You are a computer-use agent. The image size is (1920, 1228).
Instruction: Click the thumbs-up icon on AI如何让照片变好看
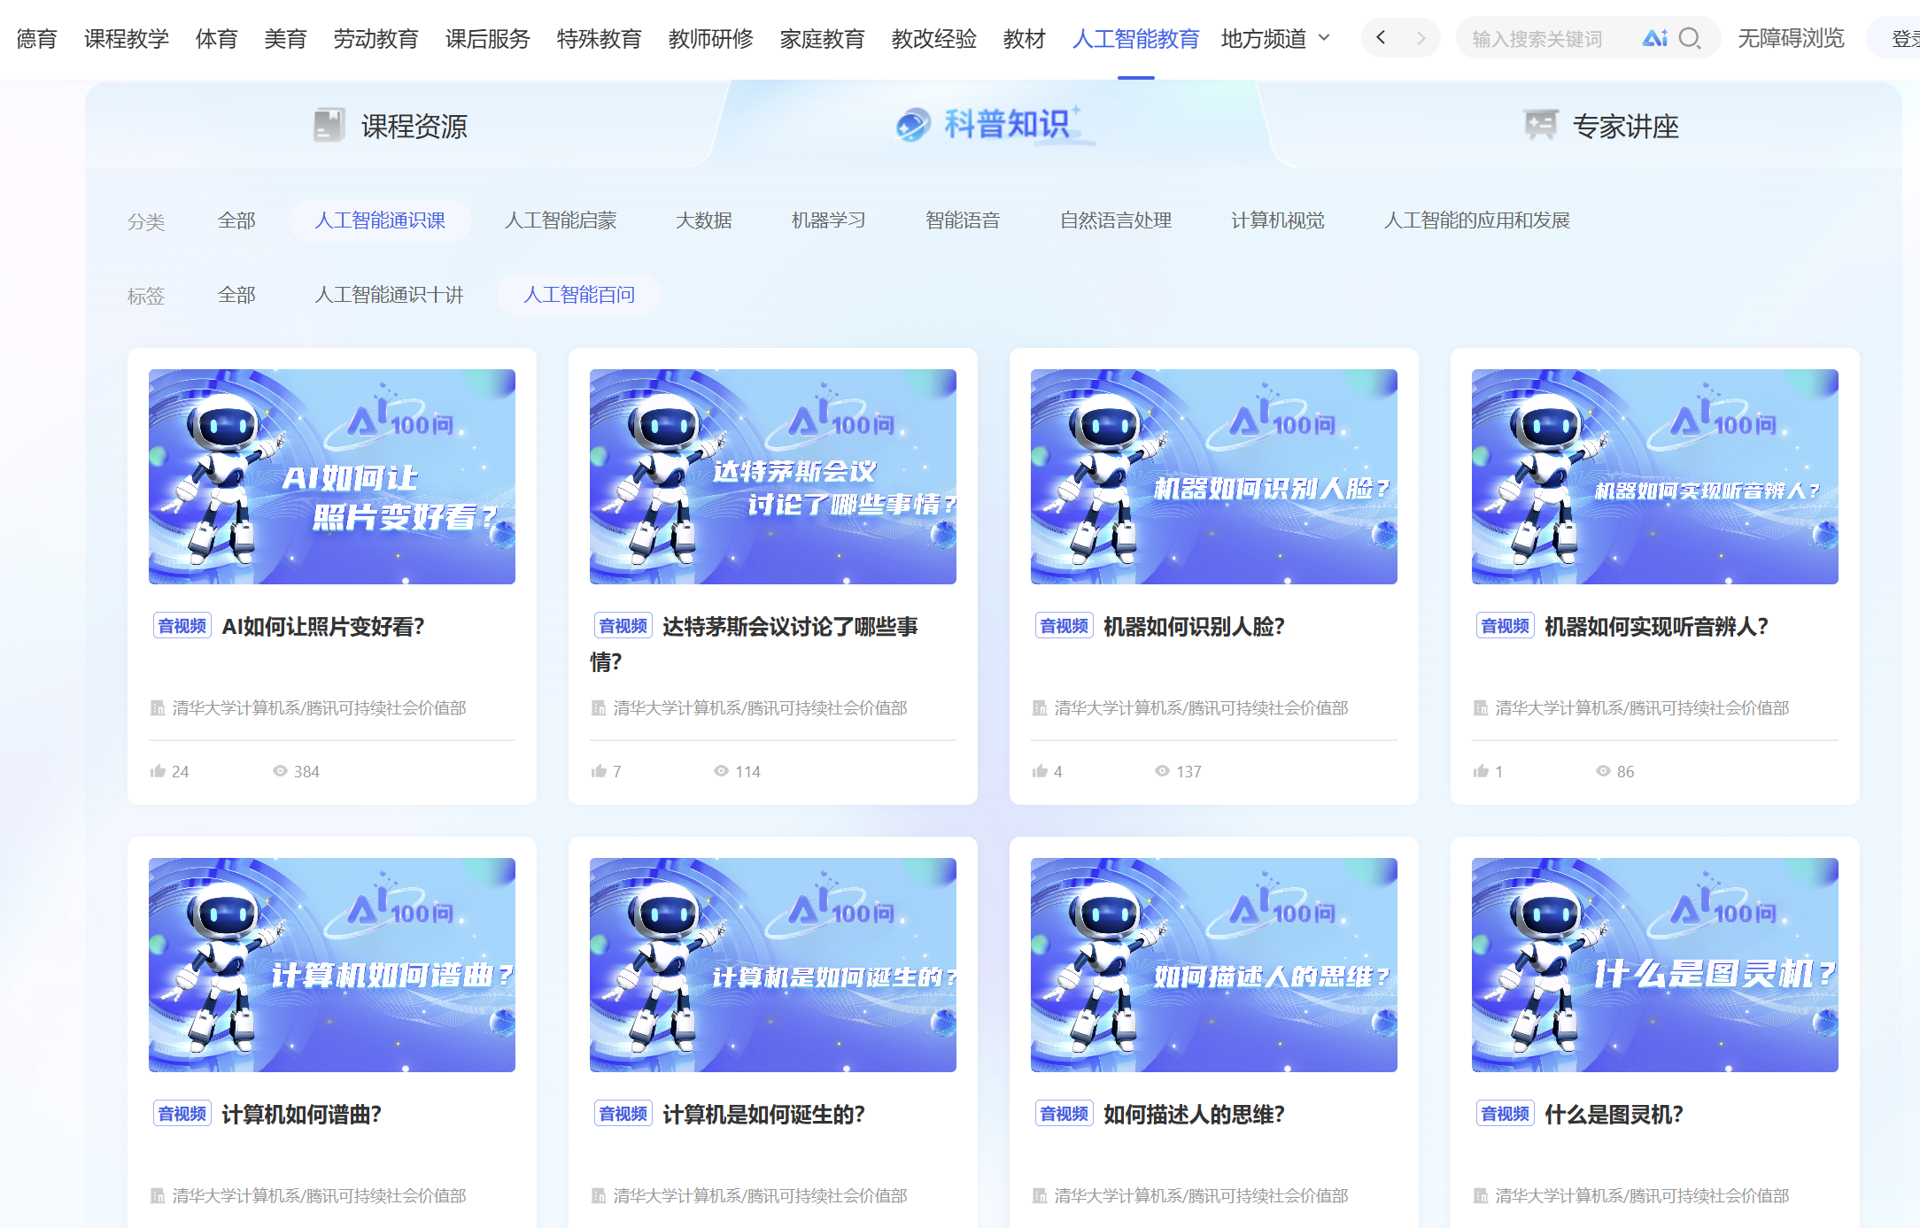(159, 771)
